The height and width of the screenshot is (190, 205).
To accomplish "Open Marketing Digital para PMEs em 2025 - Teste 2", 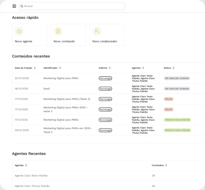I will [68, 130].
